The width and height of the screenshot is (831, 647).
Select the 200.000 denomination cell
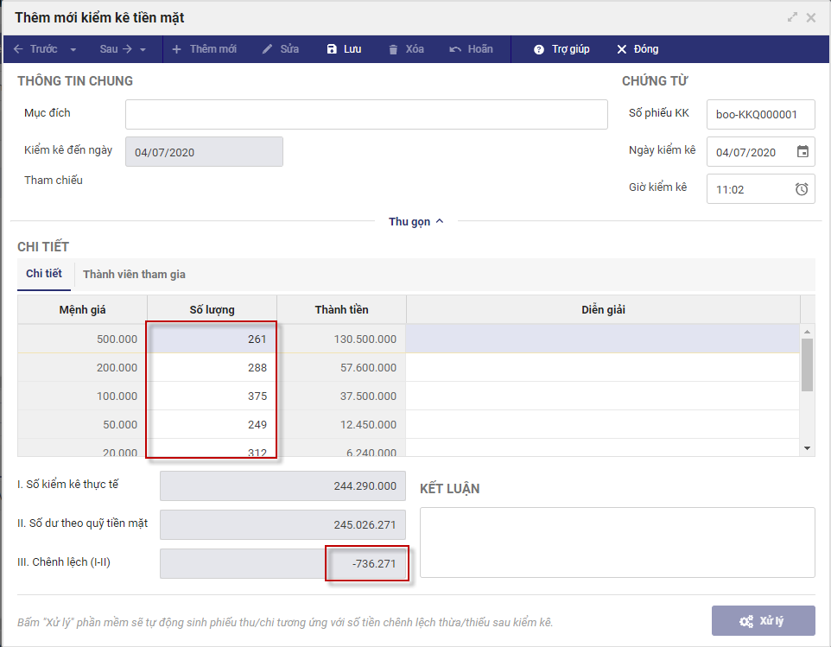pyautogui.click(x=82, y=367)
